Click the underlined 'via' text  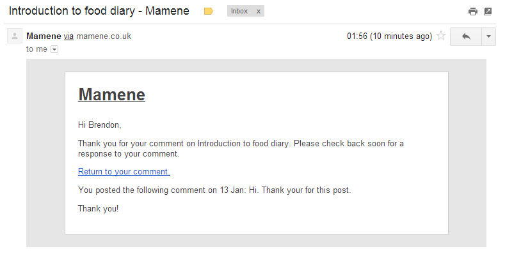[68, 36]
